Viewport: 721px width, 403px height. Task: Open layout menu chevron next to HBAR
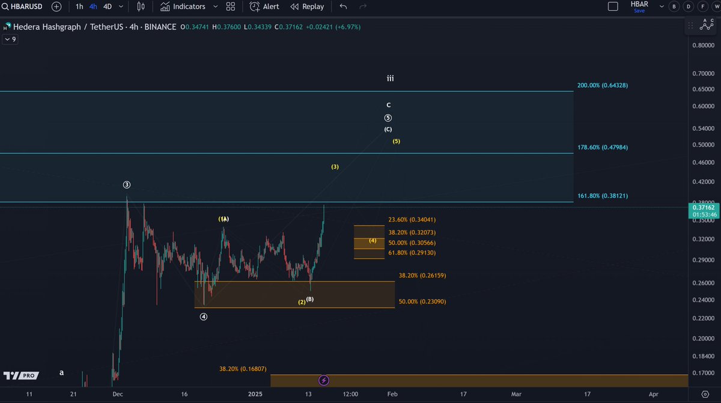(x=662, y=7)
